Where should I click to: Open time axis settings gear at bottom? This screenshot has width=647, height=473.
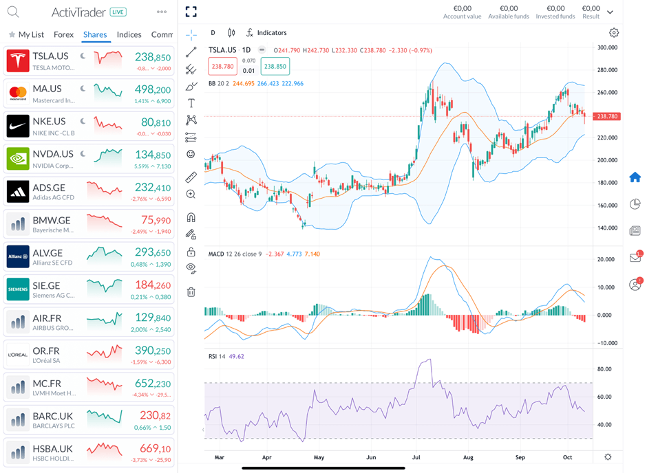[x=608, y=457]
